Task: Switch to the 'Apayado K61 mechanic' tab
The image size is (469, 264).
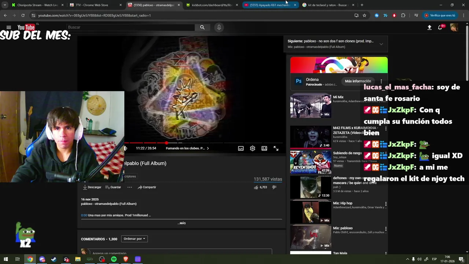Action: (x=270, y=5)
